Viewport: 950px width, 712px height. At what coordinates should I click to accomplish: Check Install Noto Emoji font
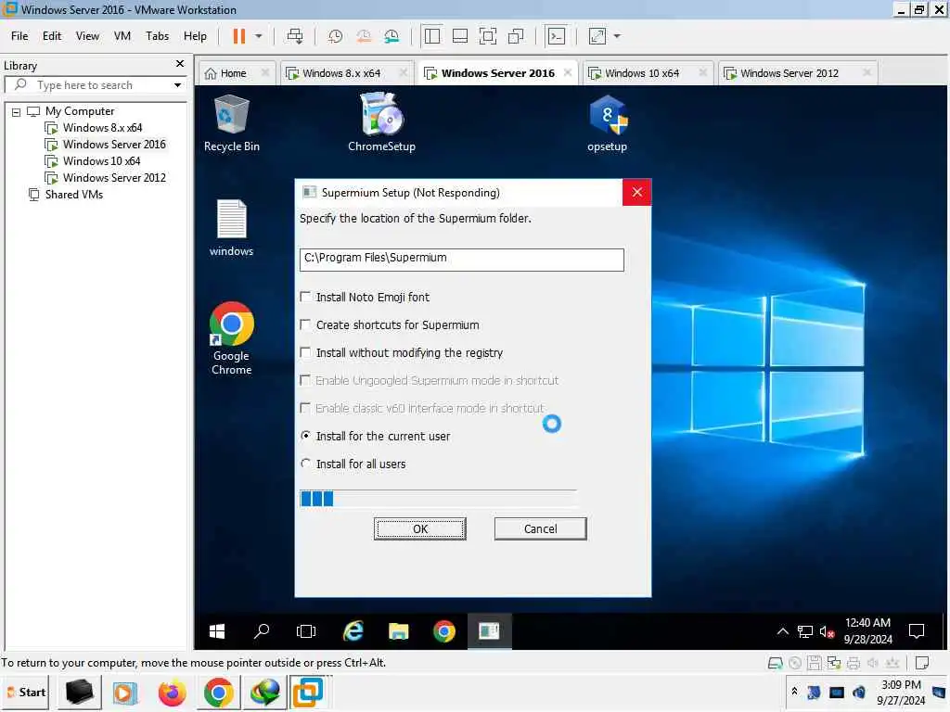(305, 297)
